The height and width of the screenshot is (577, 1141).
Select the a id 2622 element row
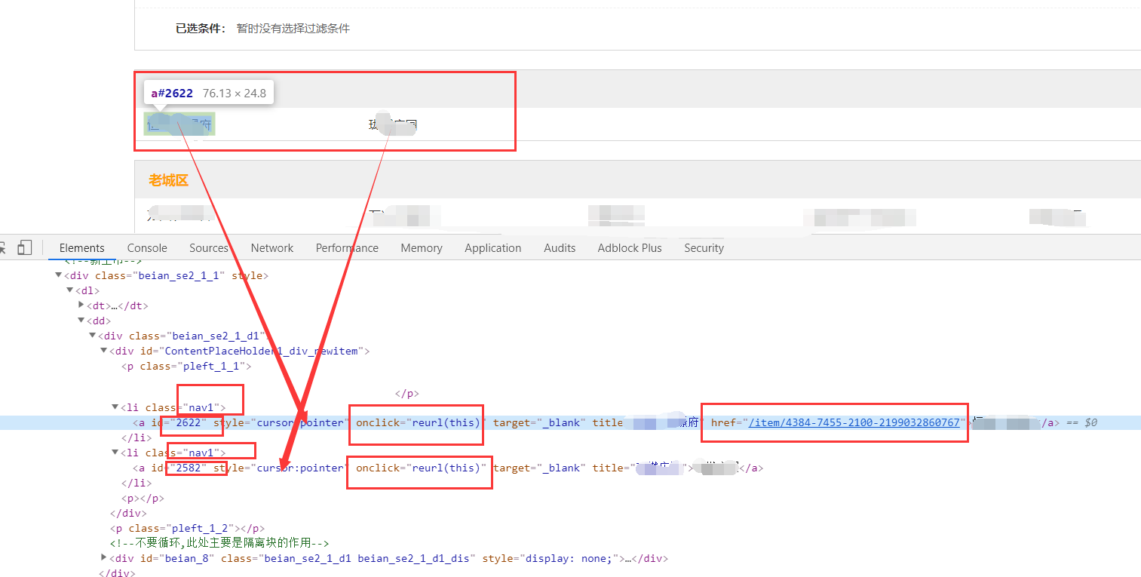570,422
